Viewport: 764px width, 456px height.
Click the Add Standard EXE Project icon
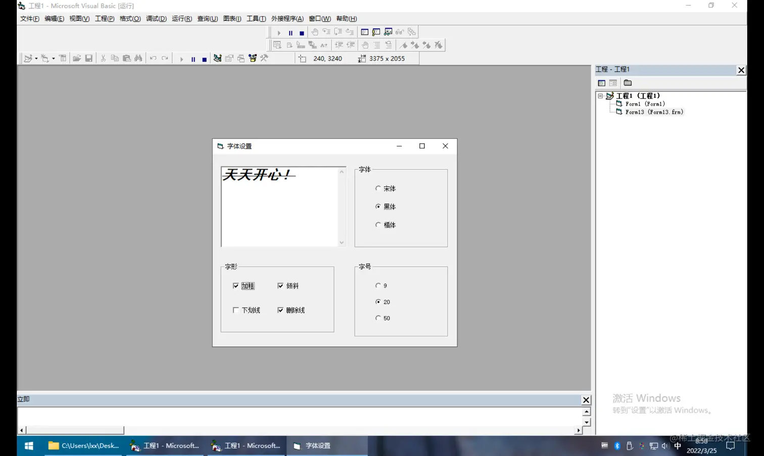tap(28, 59)
